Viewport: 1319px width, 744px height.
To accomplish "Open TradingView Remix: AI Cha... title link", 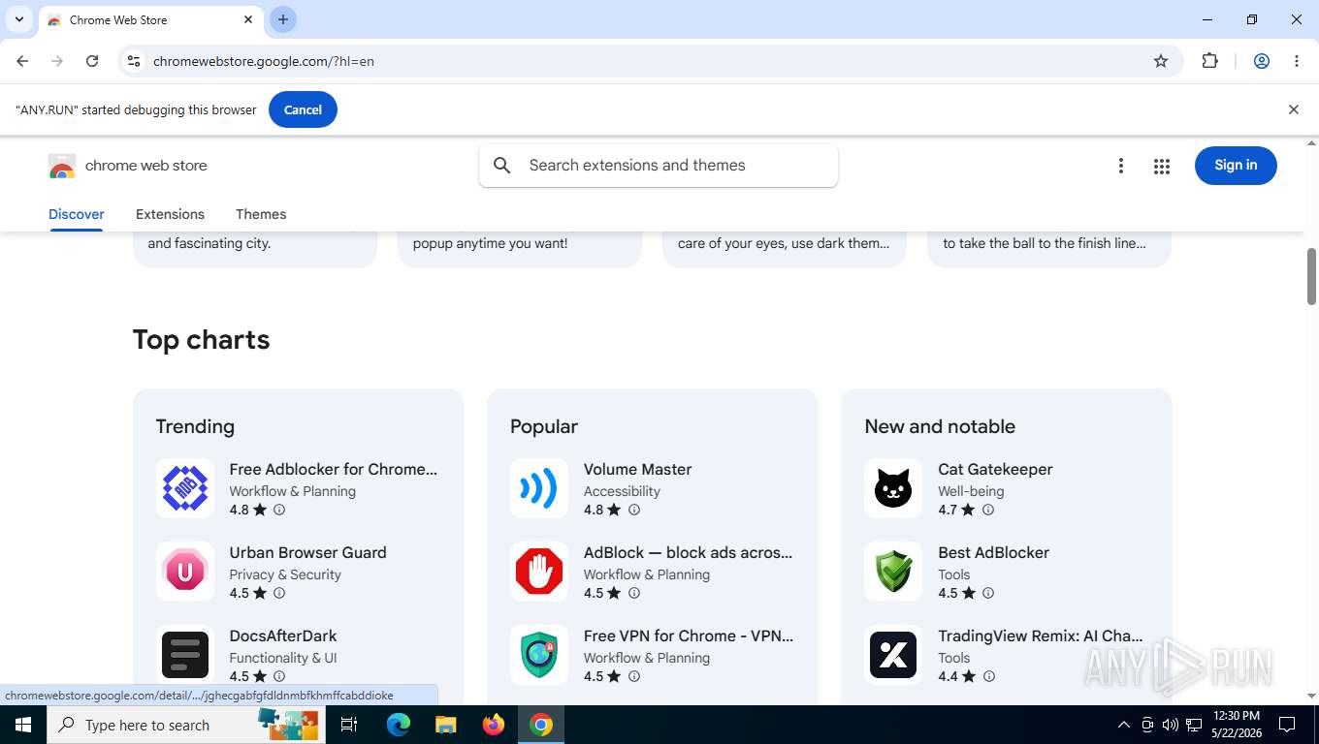I will [1041, 636].
